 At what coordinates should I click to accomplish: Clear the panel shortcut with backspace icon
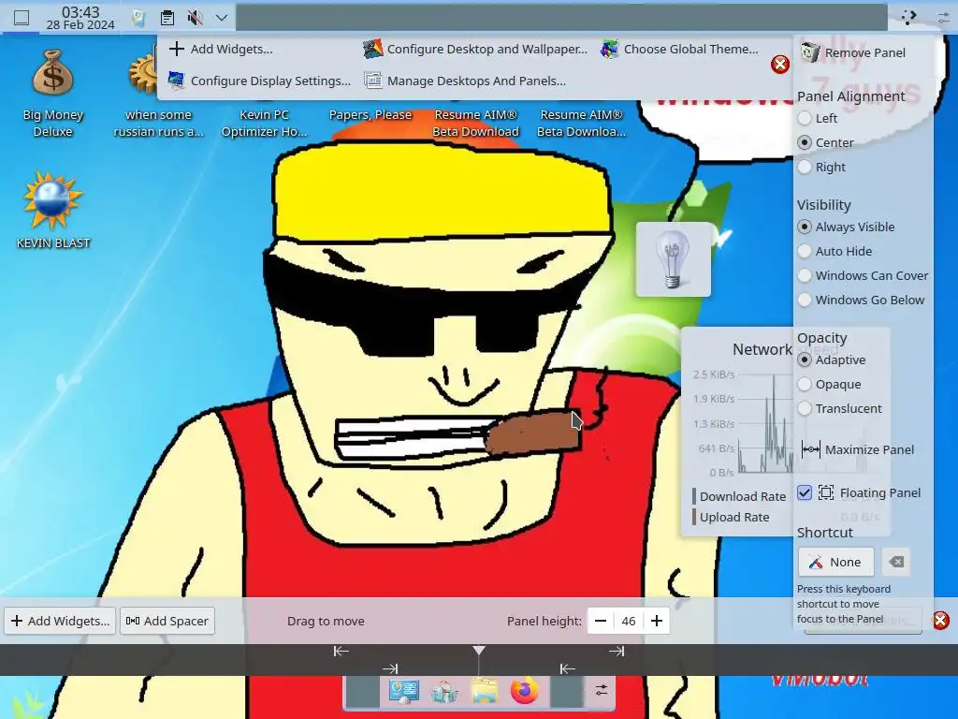[x=896, y=562]
